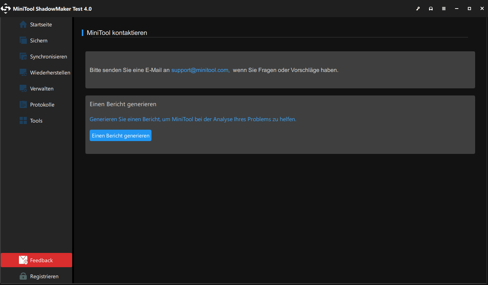Viewport: 488px width, 285px height.
Task: Click the blue report description text
Action: click(x=193, y=119)
